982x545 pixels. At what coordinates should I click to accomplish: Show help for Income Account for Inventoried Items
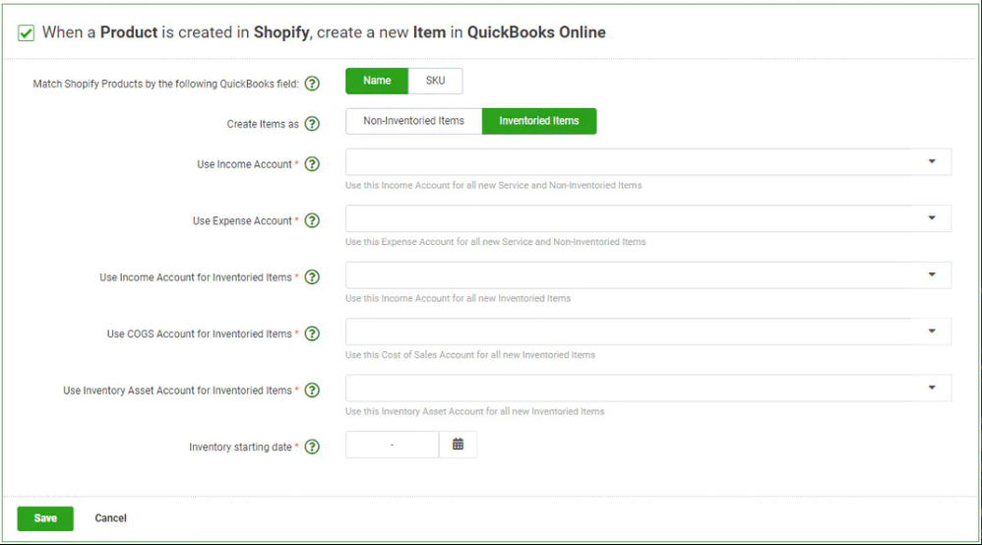[312, 277]
